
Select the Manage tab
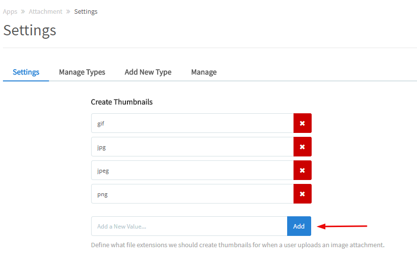point(204,72)
